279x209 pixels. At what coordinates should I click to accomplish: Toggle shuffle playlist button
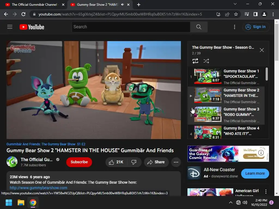(x=206, y=61)
